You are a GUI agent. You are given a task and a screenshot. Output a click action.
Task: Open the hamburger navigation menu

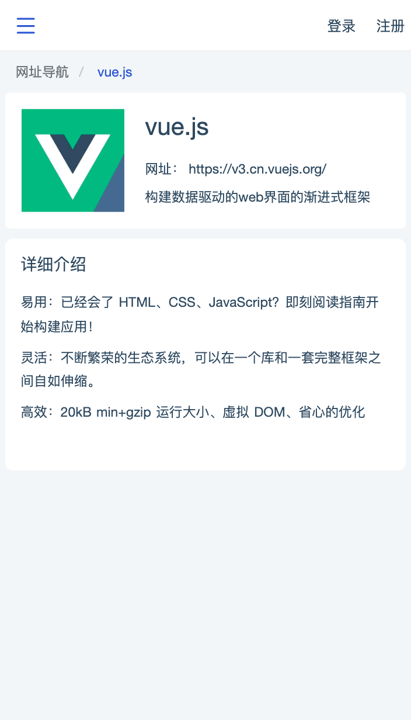coord(26,26)
